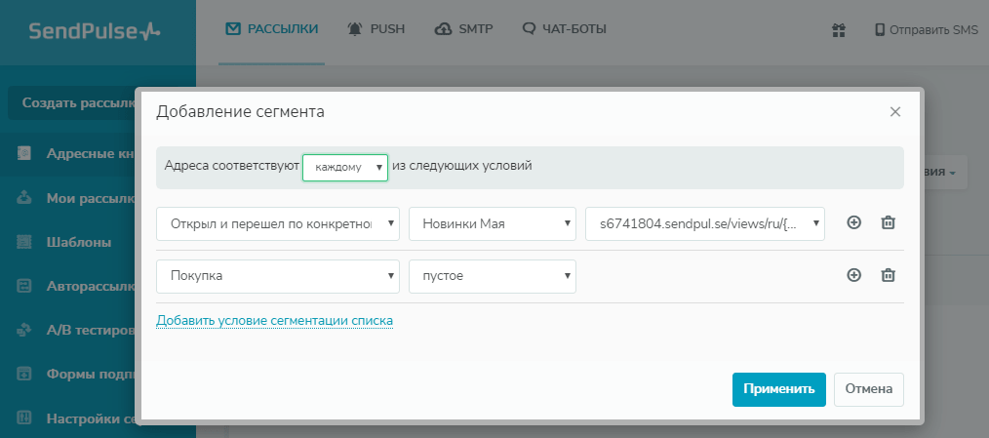Viewport: 989px width, 438px height.
Task: Click Добавить условие сегментации списка link
Action: coord(274,320)
